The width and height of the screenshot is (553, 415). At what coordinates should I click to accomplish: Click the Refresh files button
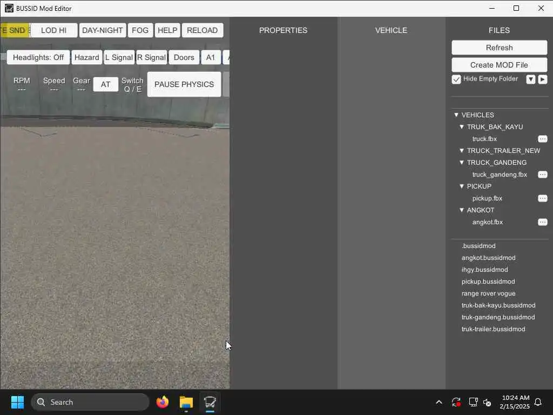tap(500, 48)
